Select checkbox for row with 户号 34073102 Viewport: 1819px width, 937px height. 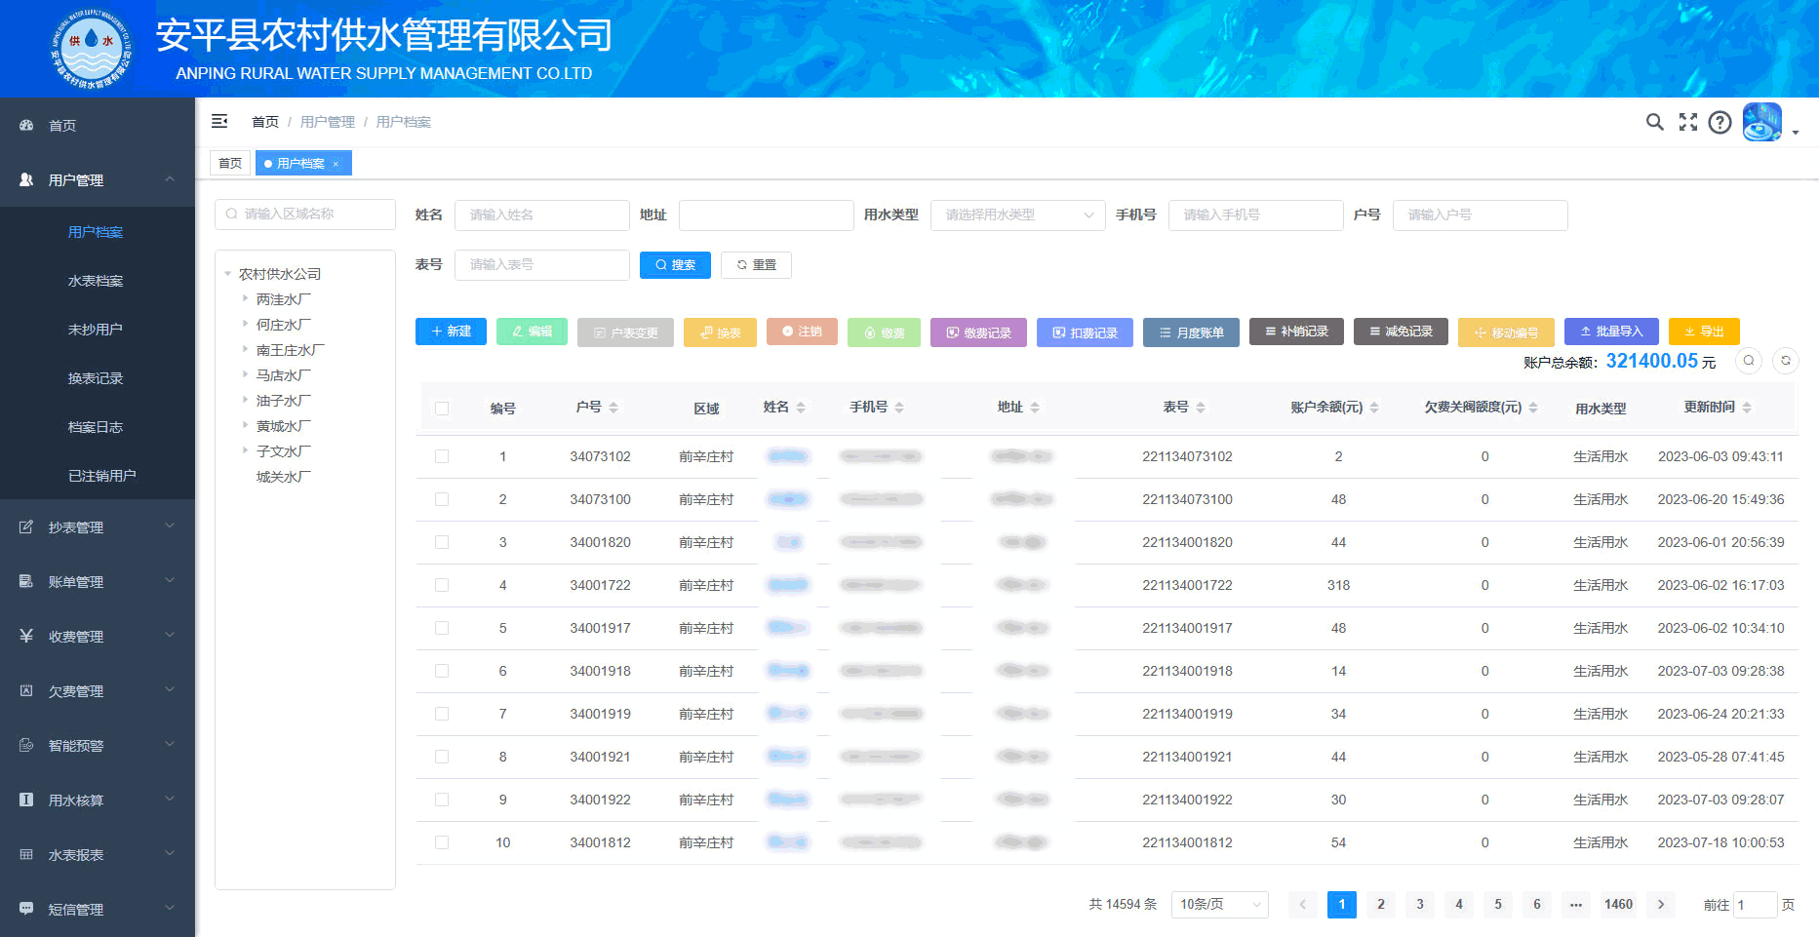point(442,456)
